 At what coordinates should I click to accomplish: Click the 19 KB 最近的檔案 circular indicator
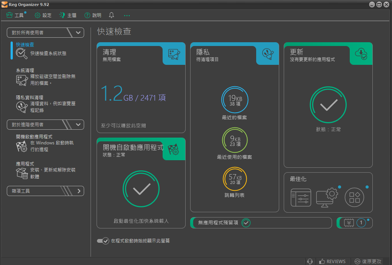click(x=234, y=100)
